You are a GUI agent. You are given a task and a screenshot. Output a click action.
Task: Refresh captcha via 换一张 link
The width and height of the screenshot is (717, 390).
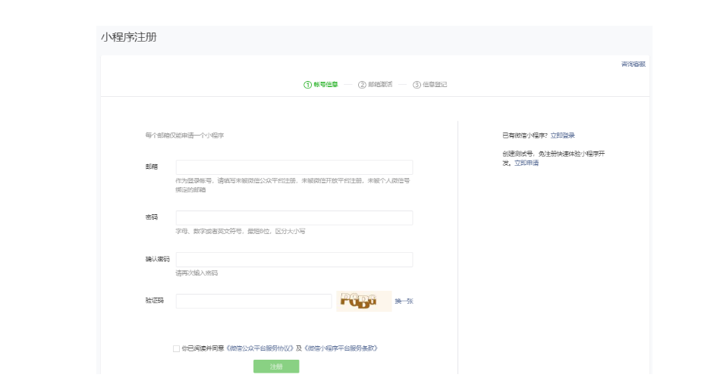click(404, 301)
